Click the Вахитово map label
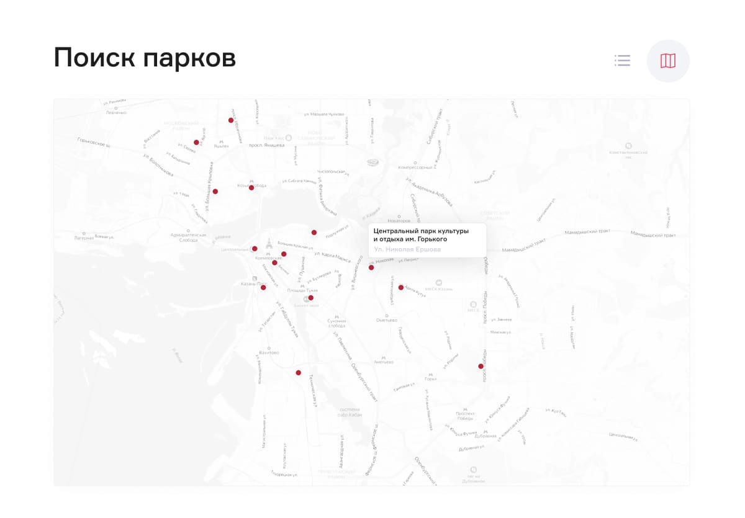This screenshot has width=745, height=518. [x=268, y=352]
